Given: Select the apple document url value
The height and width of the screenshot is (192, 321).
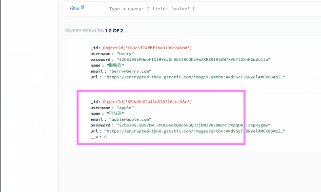Looking at the screenshot, I should pyautogui.click(x=194, y=131).
